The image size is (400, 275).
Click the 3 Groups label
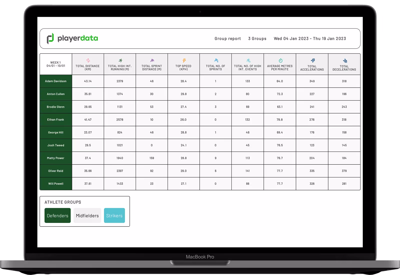click(257, 39)
